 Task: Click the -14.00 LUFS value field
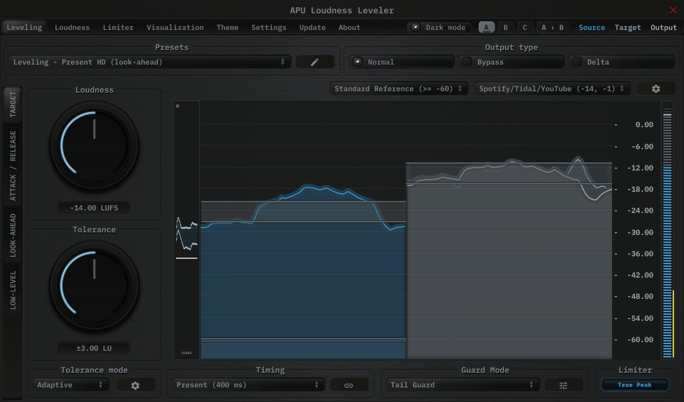(x=94, y=208)
